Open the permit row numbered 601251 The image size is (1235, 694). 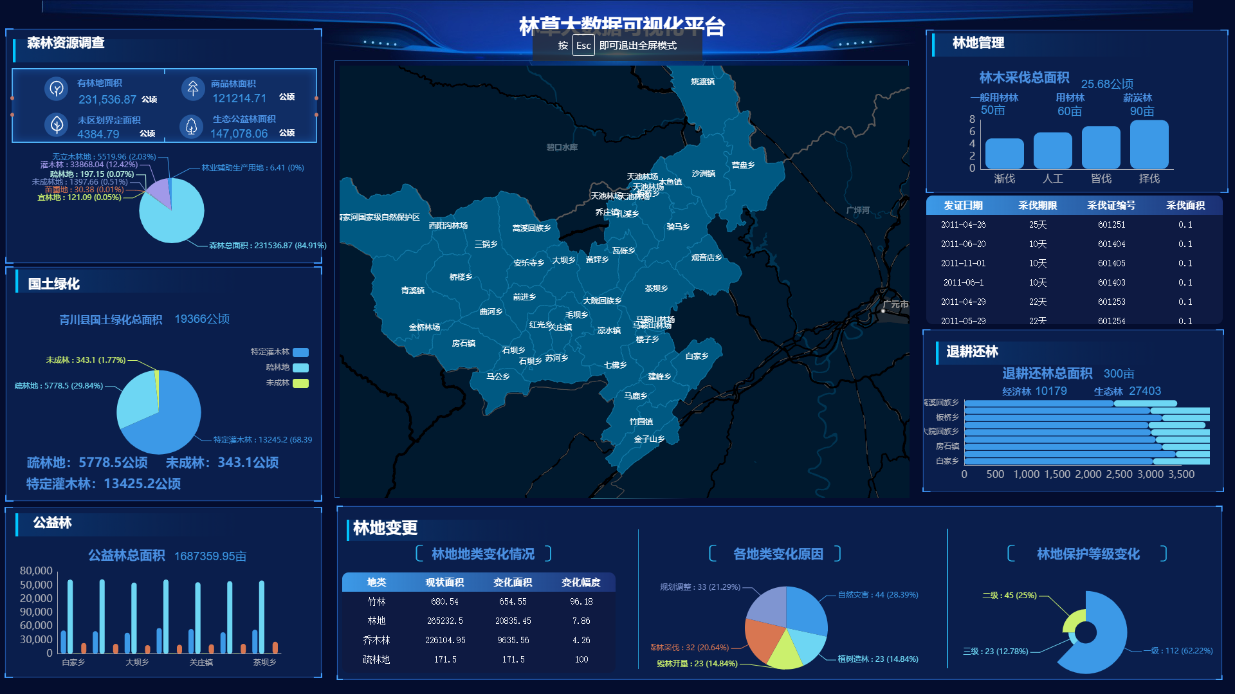click(x=1111, y=225)
